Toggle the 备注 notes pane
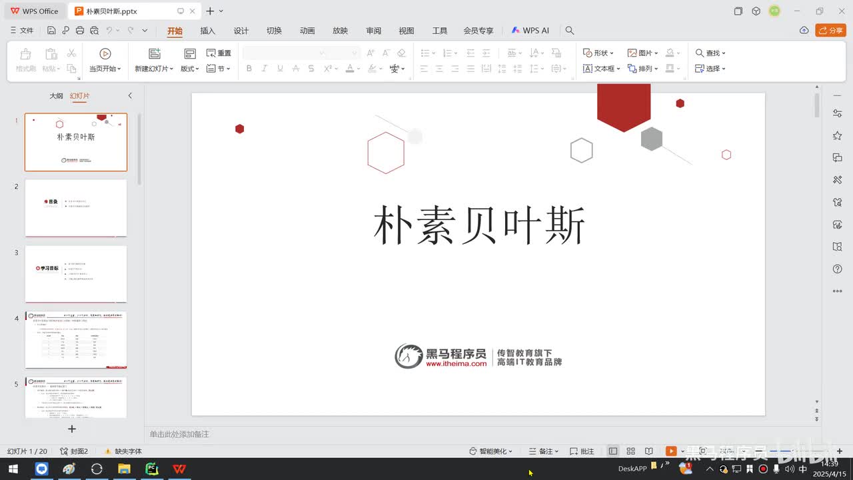Viewport: 853px width, 480px height. coord(544,451)
